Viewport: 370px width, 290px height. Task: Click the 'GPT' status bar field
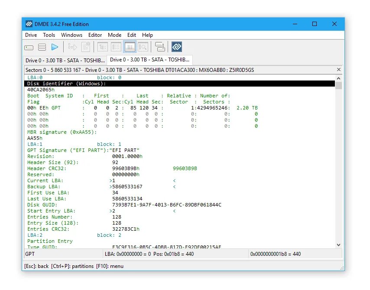coord(64,254)
